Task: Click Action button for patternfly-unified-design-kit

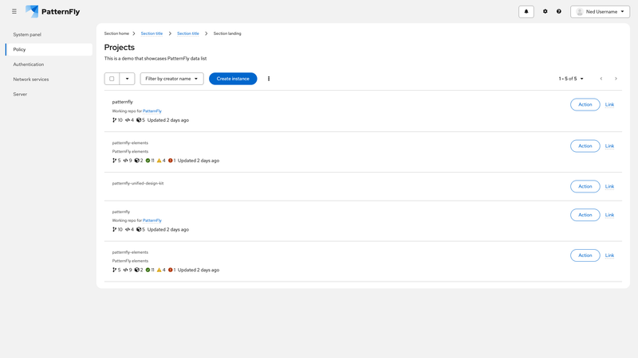Action: click(x=585, y=186)
